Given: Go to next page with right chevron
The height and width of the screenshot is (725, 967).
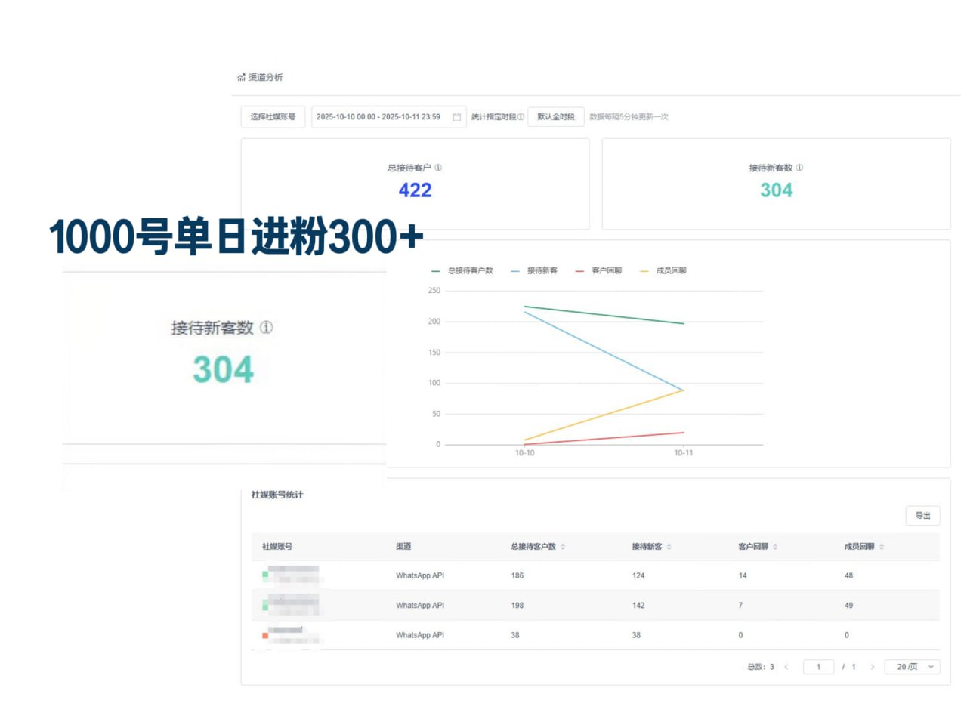Looking at the screenshot, I should (872, 667).
